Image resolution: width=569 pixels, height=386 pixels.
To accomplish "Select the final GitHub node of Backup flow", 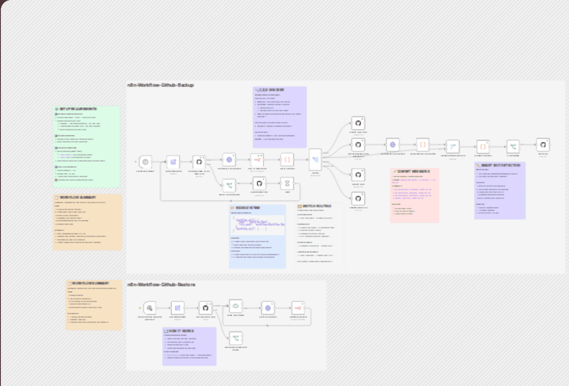I will pos(543,145).
